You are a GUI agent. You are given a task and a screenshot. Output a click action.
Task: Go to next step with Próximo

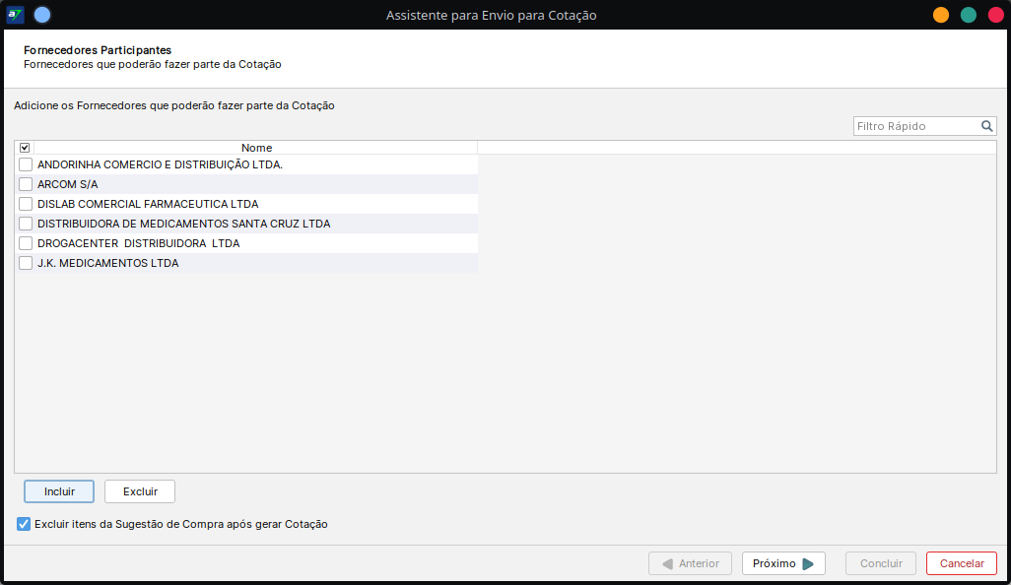tap(783, 563)
